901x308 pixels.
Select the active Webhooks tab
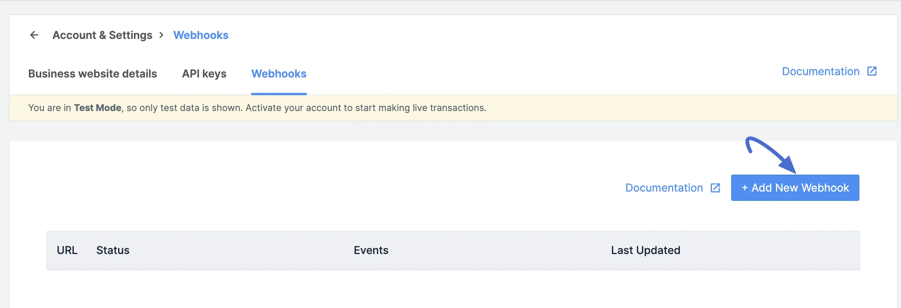coord(279,74)
